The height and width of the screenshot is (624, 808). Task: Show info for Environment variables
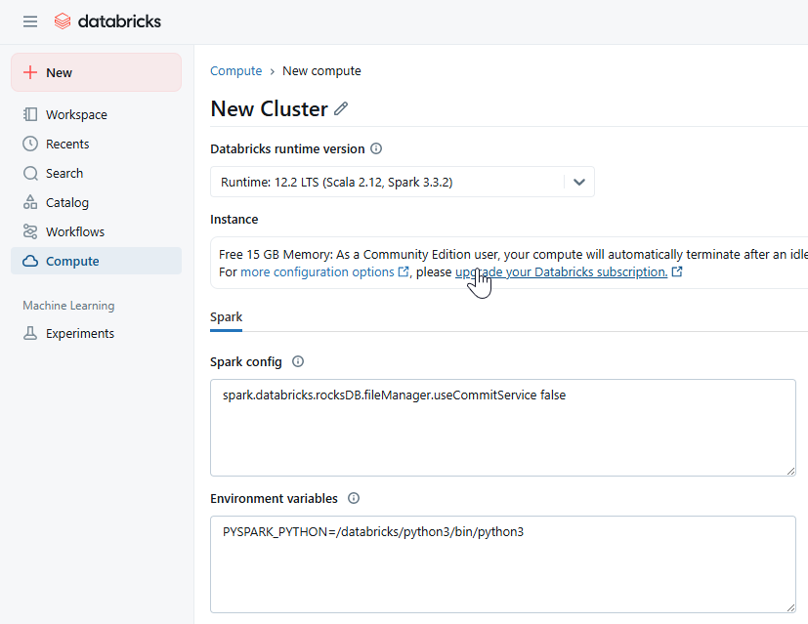pyautogui.click(x=354, y=498)
